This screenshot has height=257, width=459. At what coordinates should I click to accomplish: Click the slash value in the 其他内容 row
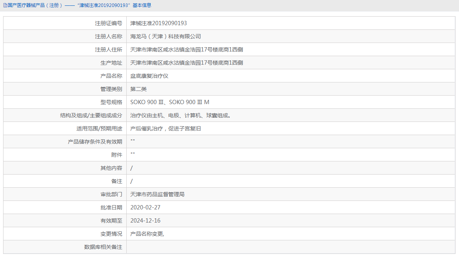[131, 168]
